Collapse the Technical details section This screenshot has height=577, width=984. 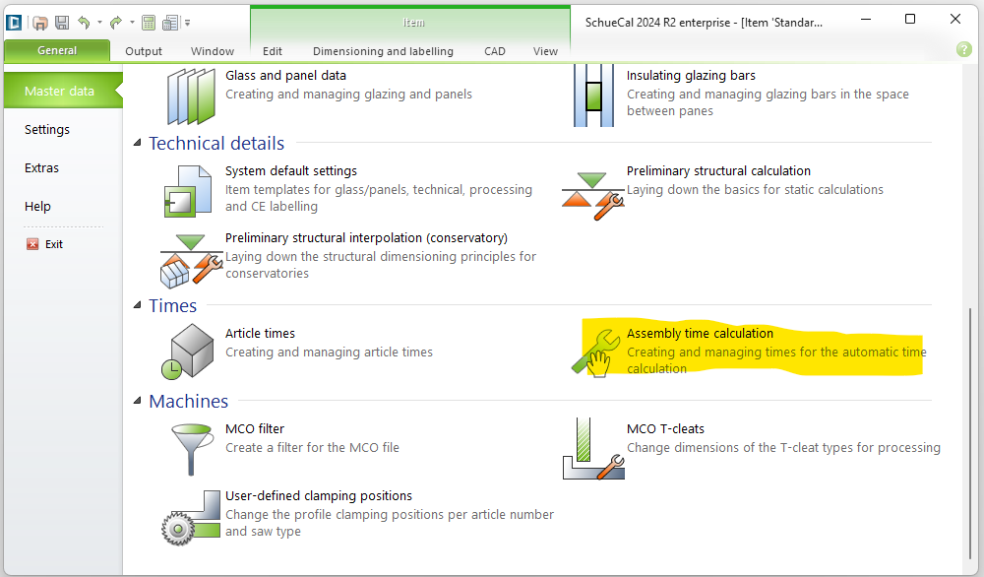[138, 144]
